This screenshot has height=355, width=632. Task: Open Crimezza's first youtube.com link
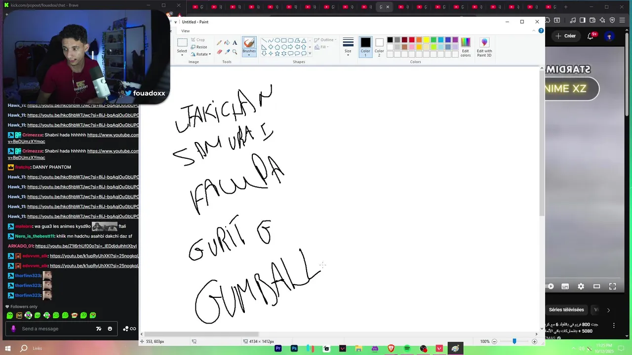click(113, 135)
